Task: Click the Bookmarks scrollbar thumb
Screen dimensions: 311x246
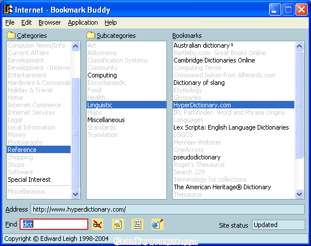Action: click(299, 104)
